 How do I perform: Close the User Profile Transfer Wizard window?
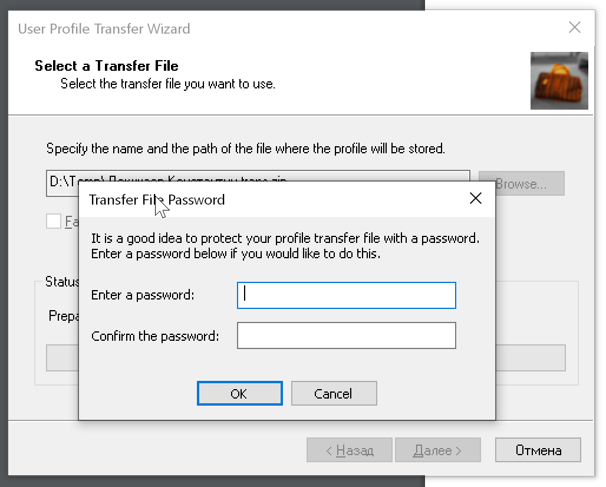point(575,28)
